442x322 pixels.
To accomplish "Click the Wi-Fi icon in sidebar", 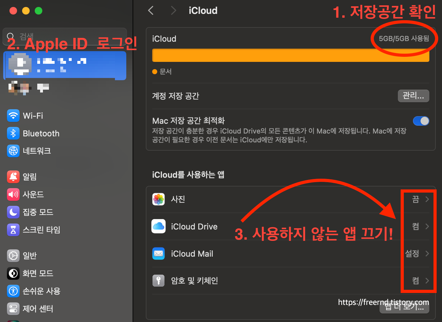I will click(x=13, y=116).
